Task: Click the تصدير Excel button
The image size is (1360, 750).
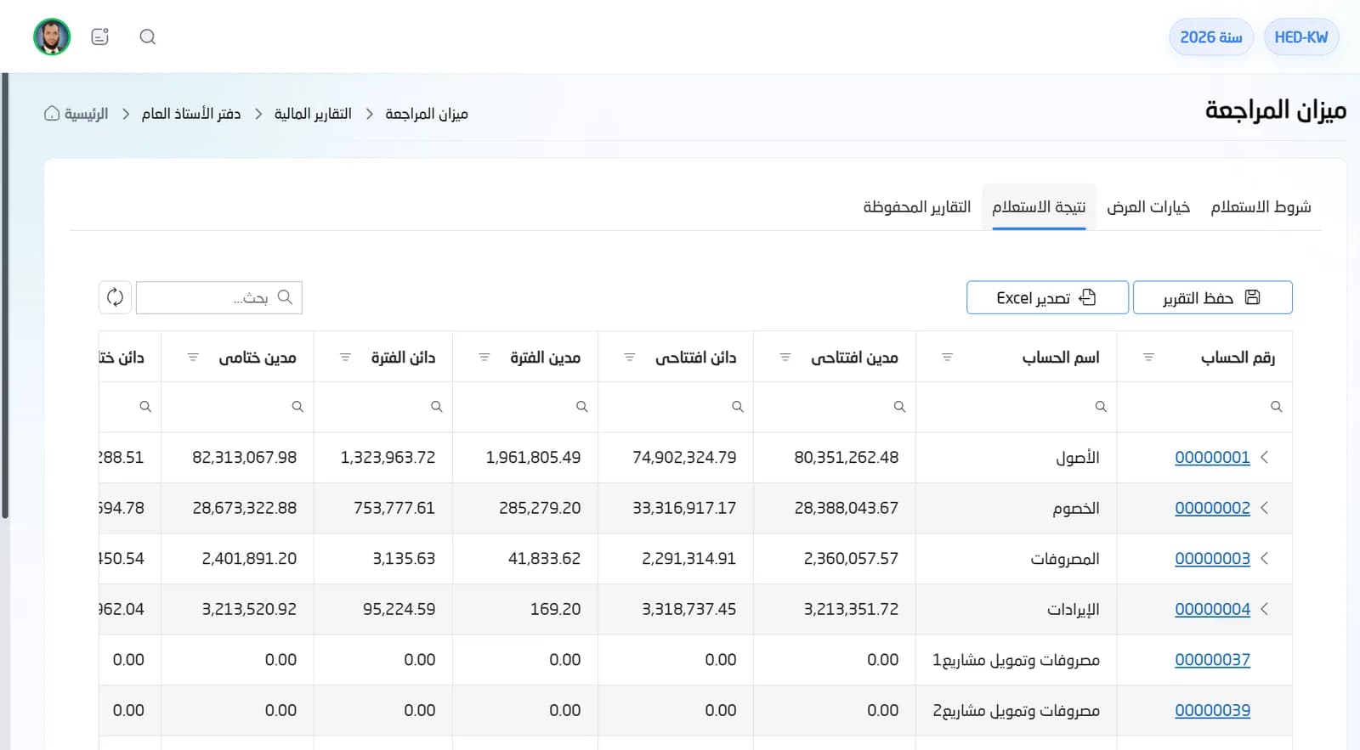Action: 1047,297
